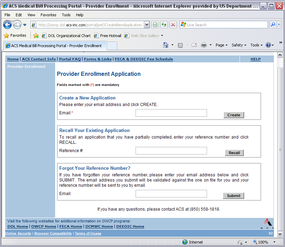Click the Create button

234,115
